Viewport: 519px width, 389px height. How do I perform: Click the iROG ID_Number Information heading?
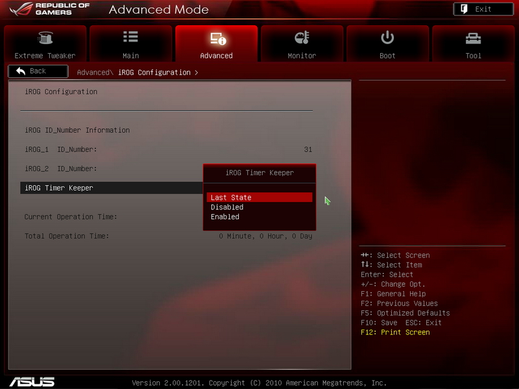(x=77, y=130)
